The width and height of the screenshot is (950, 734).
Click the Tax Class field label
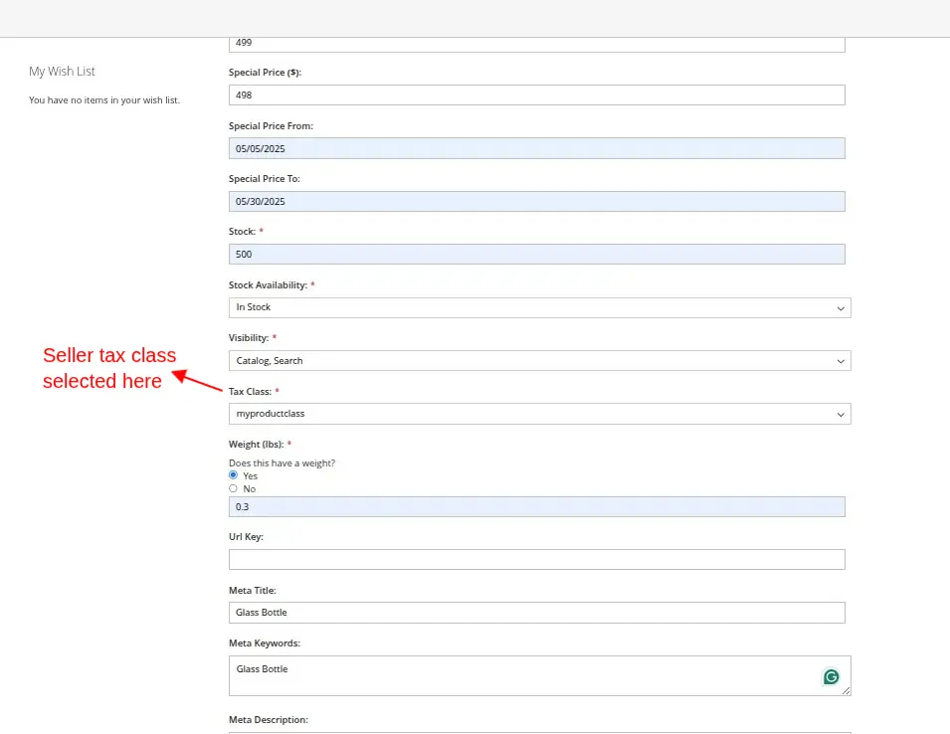250,392
